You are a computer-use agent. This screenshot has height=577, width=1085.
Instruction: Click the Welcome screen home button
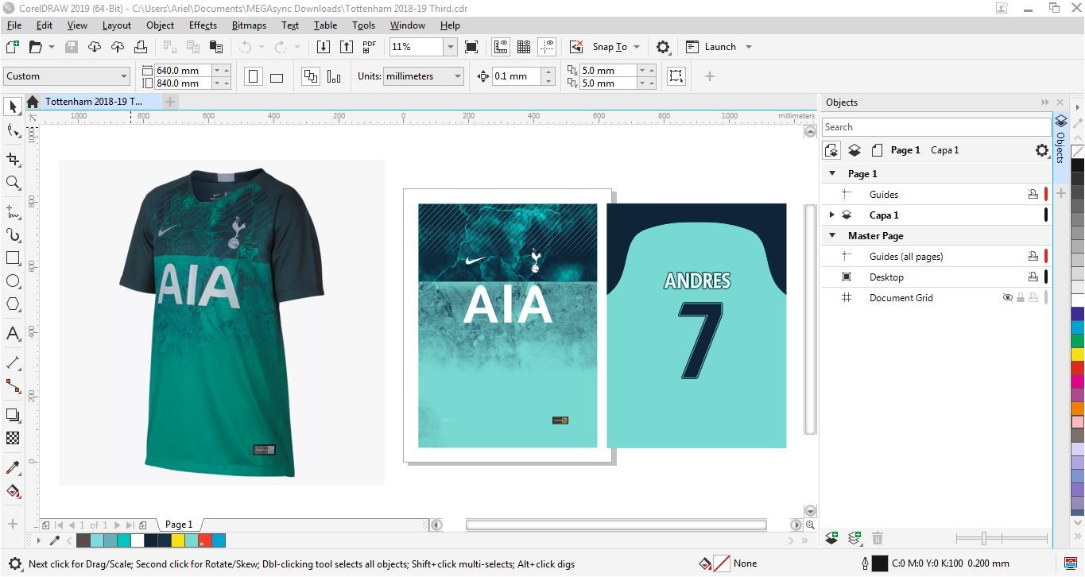tap(33, 102)
